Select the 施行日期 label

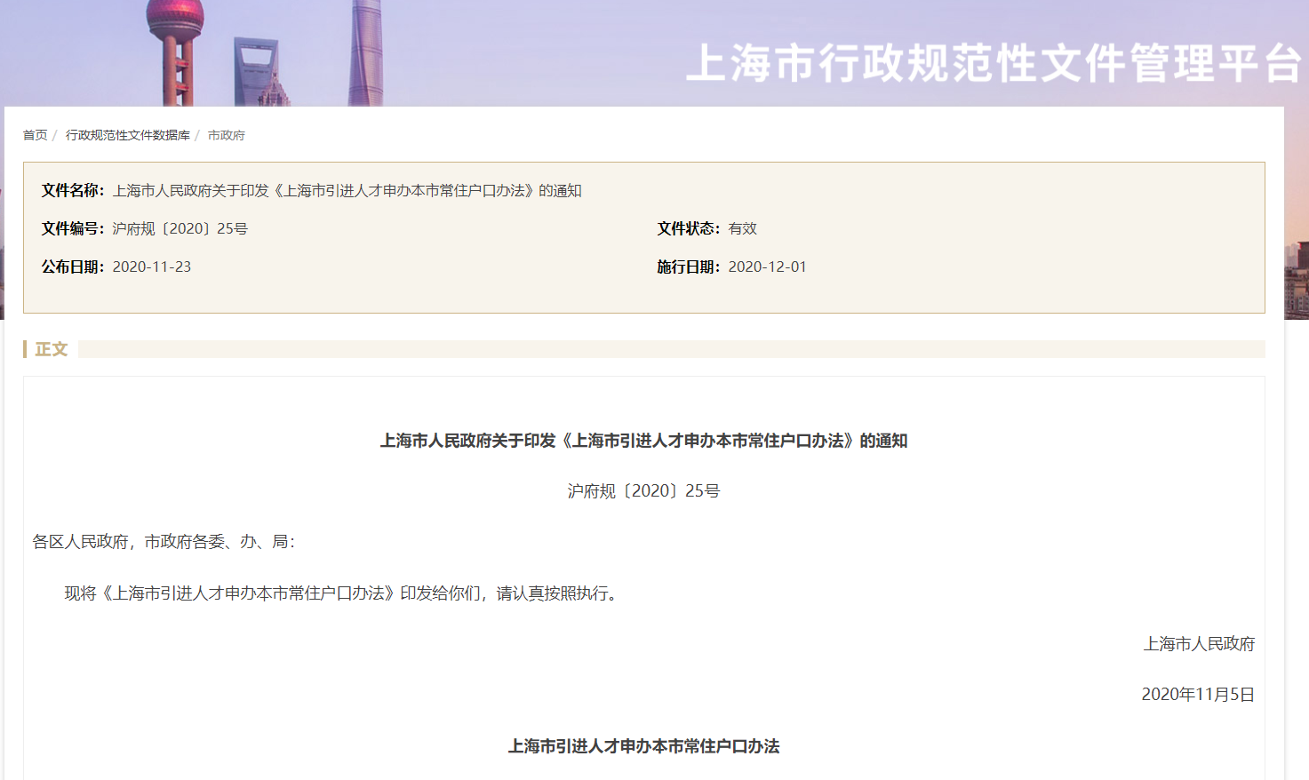click(689, 267)
